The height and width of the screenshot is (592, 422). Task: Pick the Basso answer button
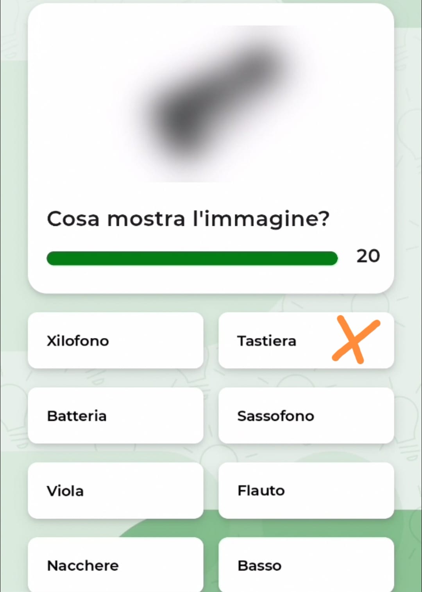coord(306,565)
